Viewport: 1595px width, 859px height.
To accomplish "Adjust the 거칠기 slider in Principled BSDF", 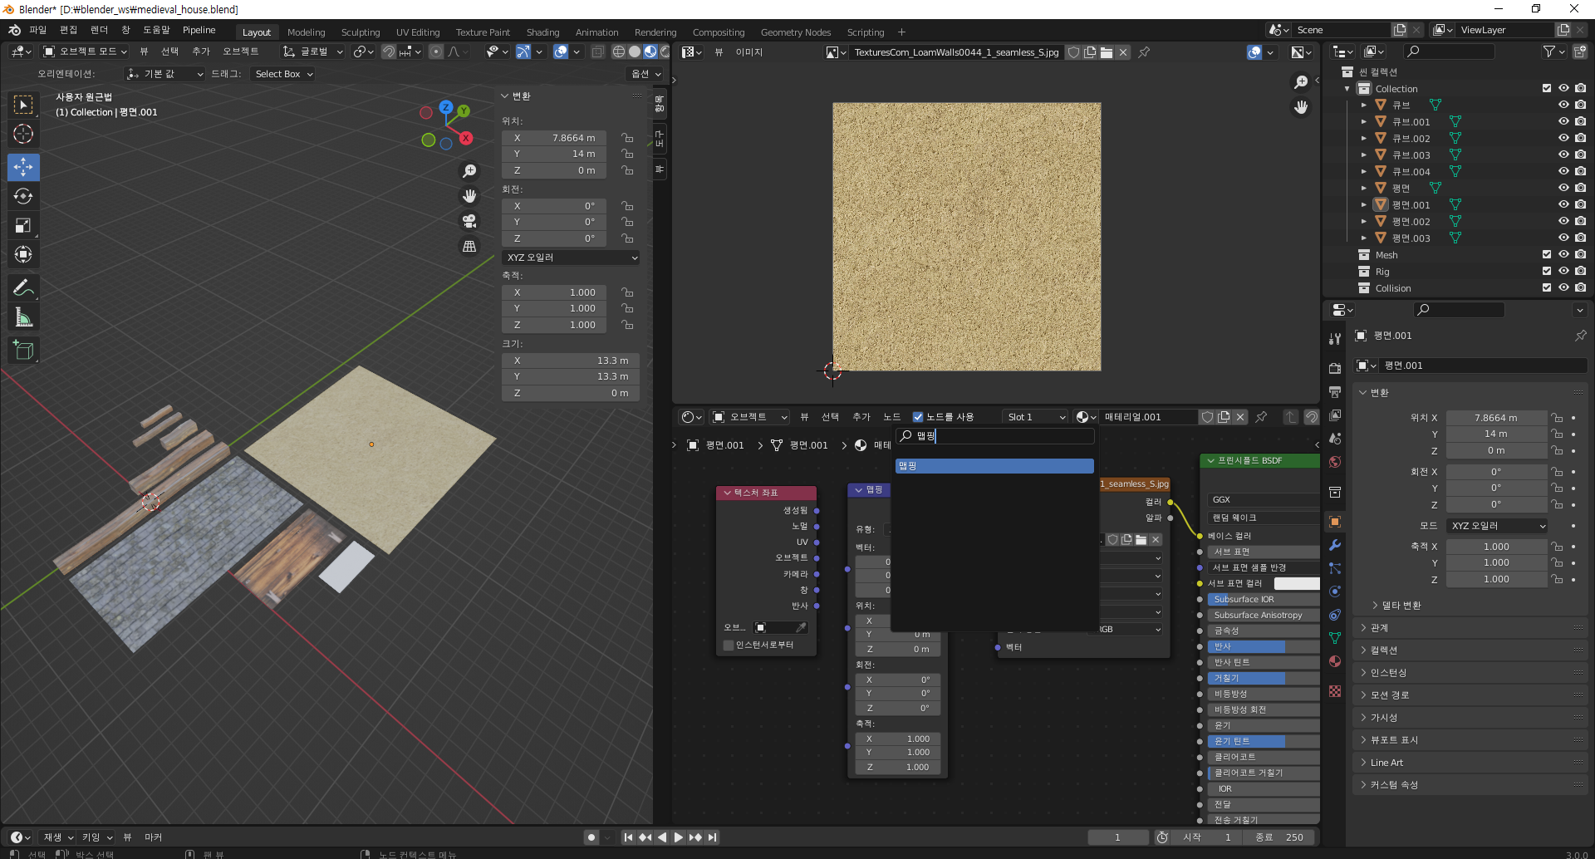I will (x=1263, y=678).
